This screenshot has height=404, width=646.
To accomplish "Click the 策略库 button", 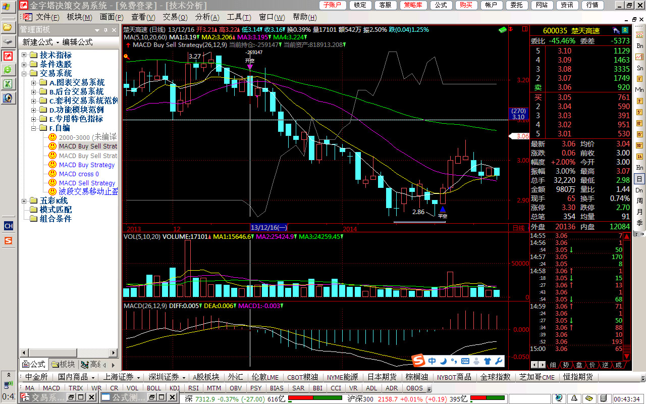I will tap(414, 5).
